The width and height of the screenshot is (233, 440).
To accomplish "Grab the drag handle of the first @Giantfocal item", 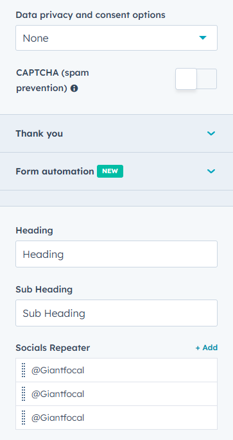I will [x=24, y=370].
